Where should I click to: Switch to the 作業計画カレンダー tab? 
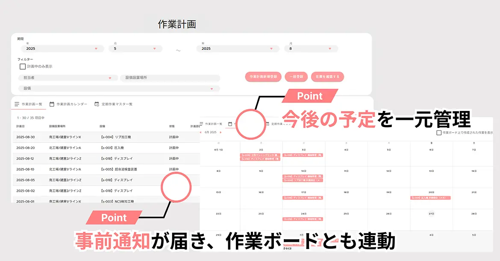coord(71,104)
